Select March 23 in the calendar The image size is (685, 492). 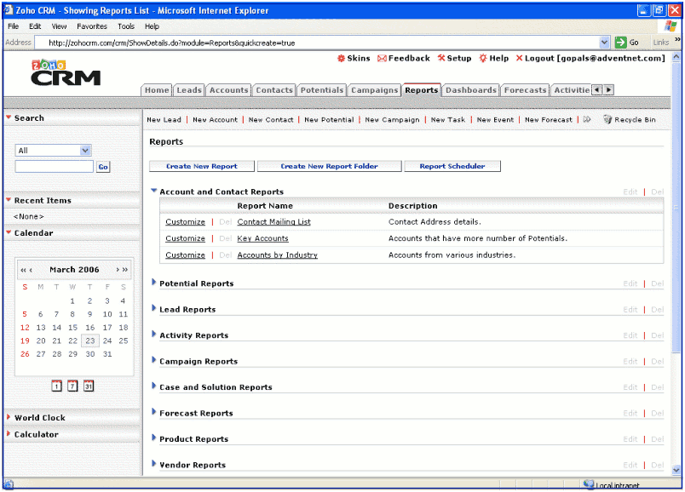coord(90,340)
